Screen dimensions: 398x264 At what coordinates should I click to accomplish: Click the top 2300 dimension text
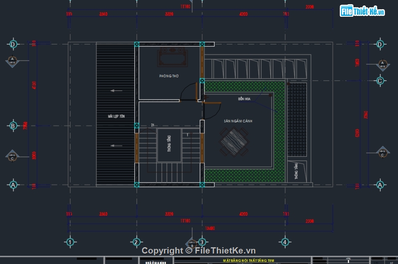tap(310, 7)
